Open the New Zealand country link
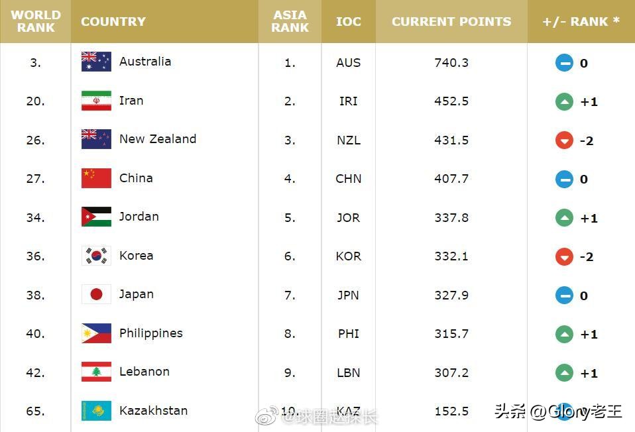Viewport: 635px width, 432px height. pyautogui.click(x=158, y=139)
